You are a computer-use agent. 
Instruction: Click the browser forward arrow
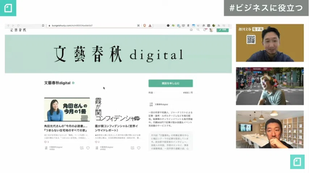[x=13, y=26]
